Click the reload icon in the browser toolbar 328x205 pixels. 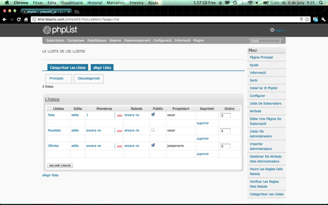[x=19, y=19]
